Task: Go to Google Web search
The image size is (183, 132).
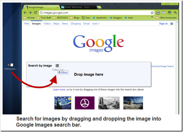Action: pos(27,24)
